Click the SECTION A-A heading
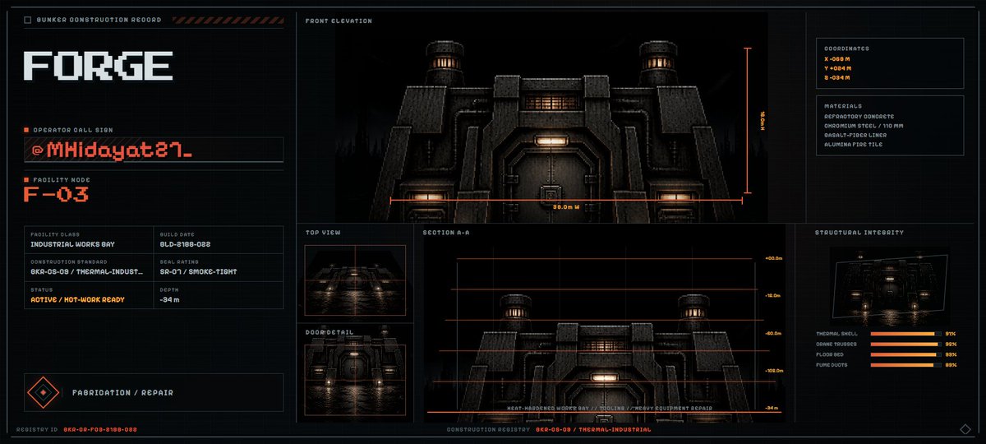This screenshot has width=986, height=444. click(446, 233)
